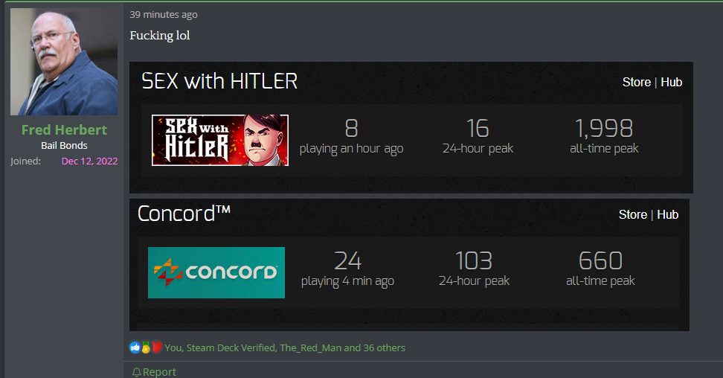Click the bell icon beside Report
Screen dimensions: 723x378
click(x=136, y=372)
